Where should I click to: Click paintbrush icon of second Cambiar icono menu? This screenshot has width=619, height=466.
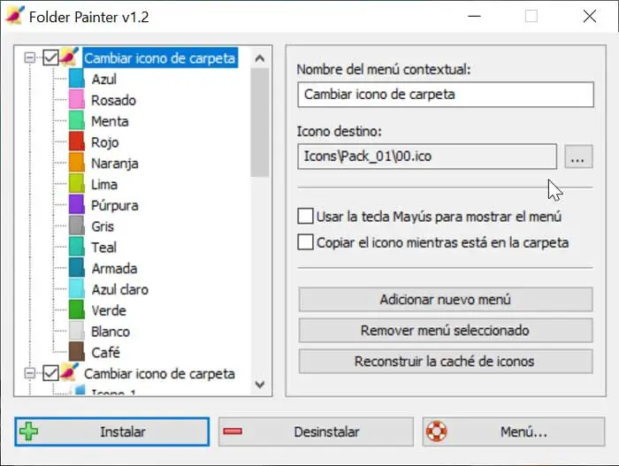70,372
